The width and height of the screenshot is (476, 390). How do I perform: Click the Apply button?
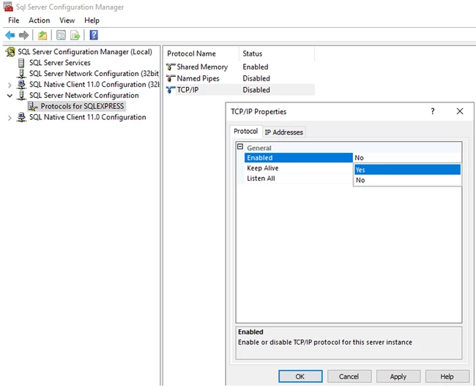pos(398,376)
